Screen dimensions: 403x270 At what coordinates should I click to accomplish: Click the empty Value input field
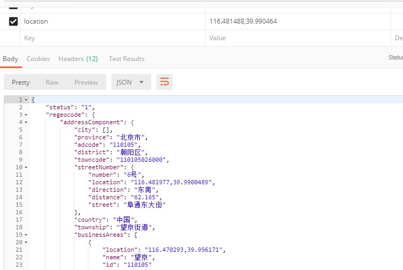point(298,38)
